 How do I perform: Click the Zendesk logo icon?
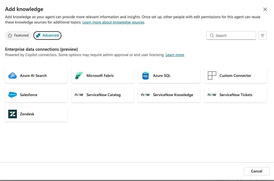13,114
